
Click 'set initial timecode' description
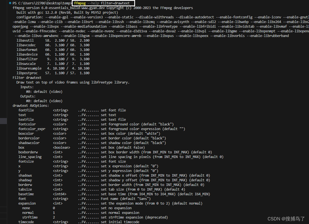[120, 222]
